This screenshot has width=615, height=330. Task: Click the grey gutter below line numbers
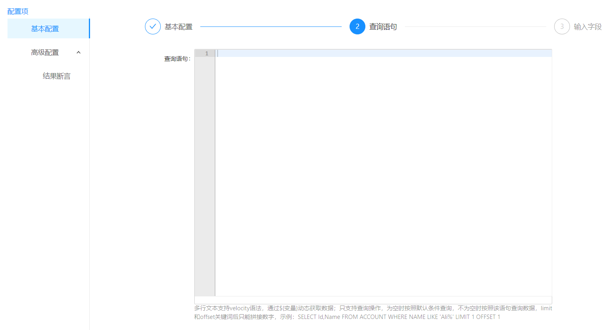tap(205, 178)
